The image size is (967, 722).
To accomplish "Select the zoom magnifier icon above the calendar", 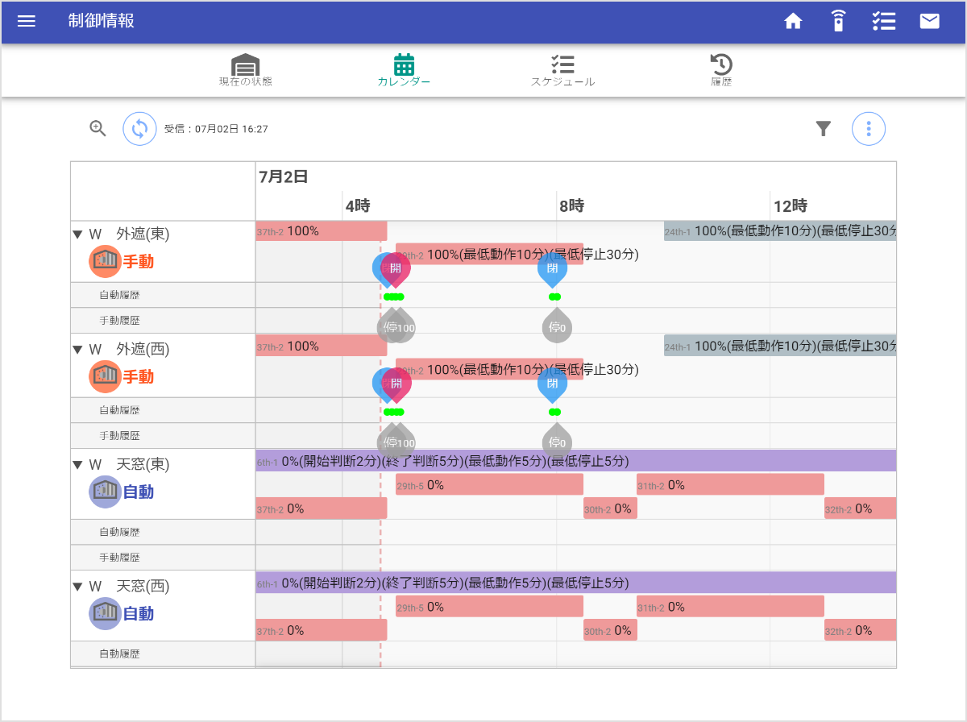I will pyautogui.click(x=98, y=128).
